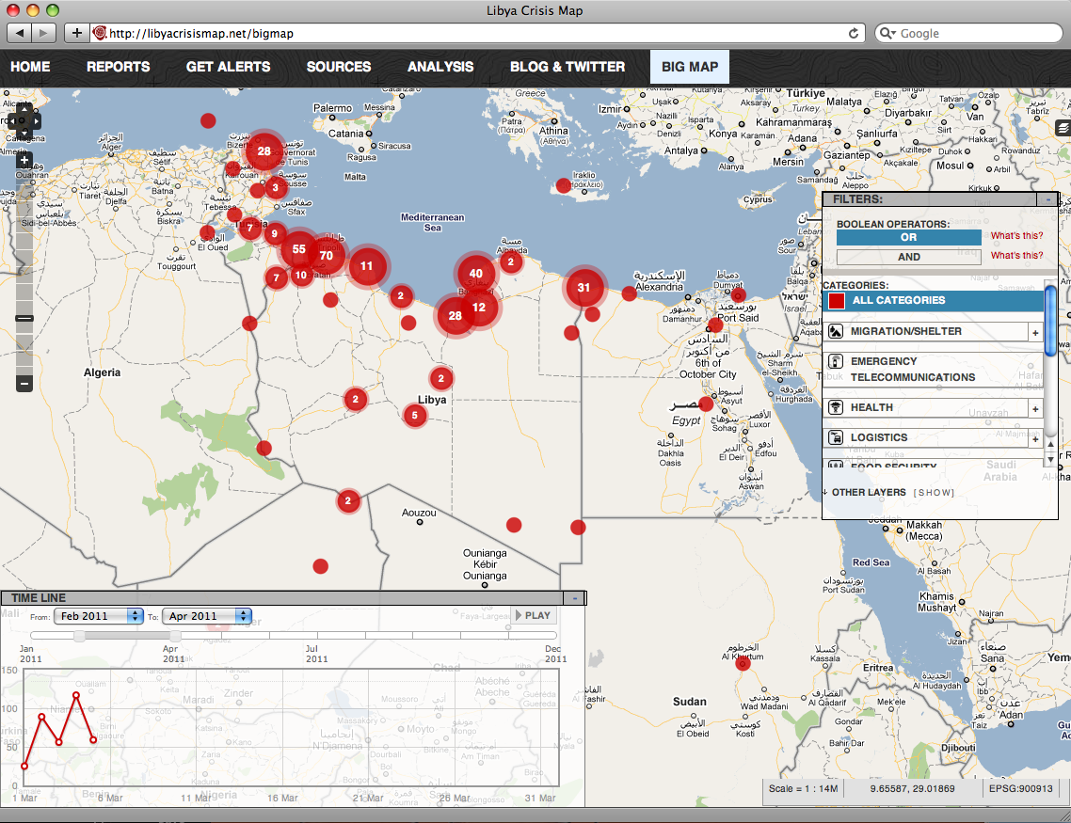Screen dimensions: 1071x823
Task: Click the "EPSG:900913" projection label
Action: coord(1021,789)
